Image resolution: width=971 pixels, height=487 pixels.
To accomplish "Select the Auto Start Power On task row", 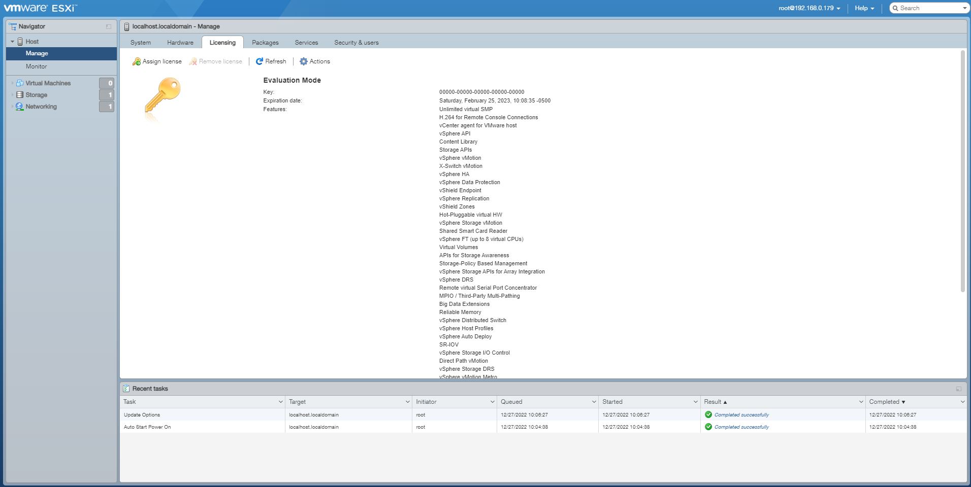I will (x=543, y=427).
